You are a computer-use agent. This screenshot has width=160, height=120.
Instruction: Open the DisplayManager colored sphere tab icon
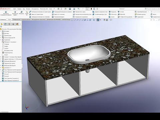click(x=17, y=24)
